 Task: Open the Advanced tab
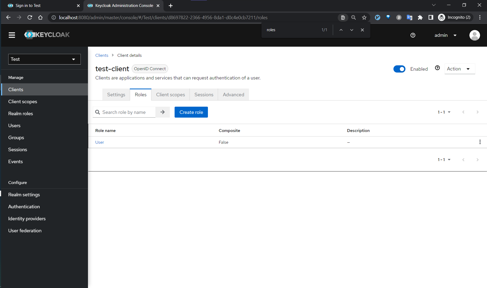pyautogui.click(x=233, y=95)
